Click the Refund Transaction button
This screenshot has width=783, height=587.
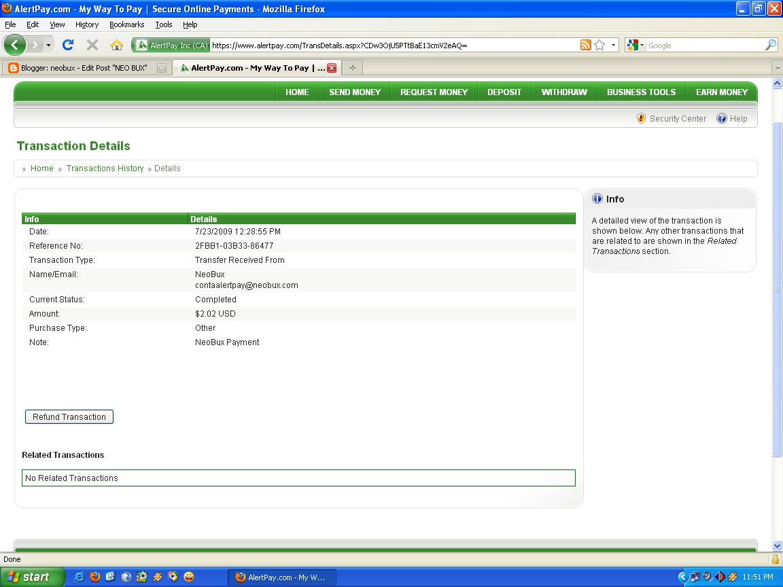click(69, 416)
